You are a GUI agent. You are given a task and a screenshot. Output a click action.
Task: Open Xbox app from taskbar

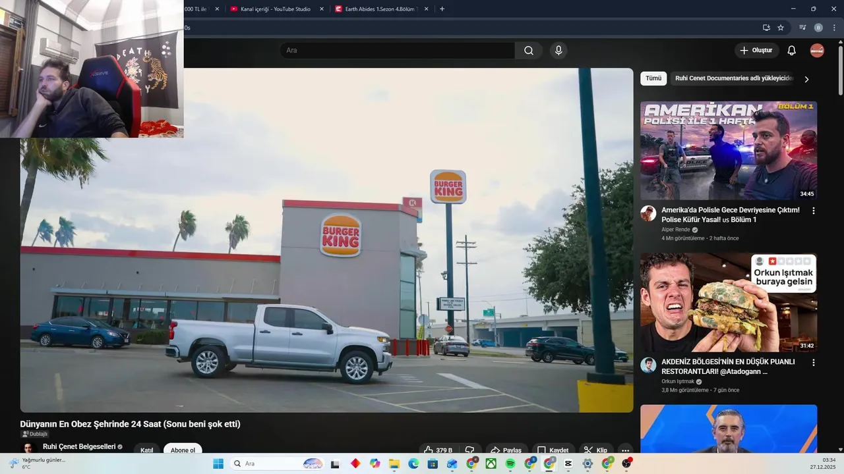coord(491,463)
